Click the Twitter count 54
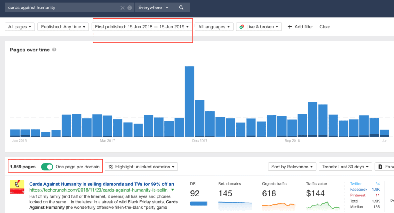Screen dimensions: 394x213 pyautogui.click(x=377, y=184)
